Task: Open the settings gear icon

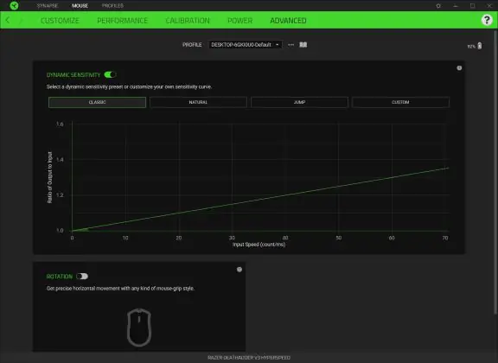Action: [x=438, y=6]
